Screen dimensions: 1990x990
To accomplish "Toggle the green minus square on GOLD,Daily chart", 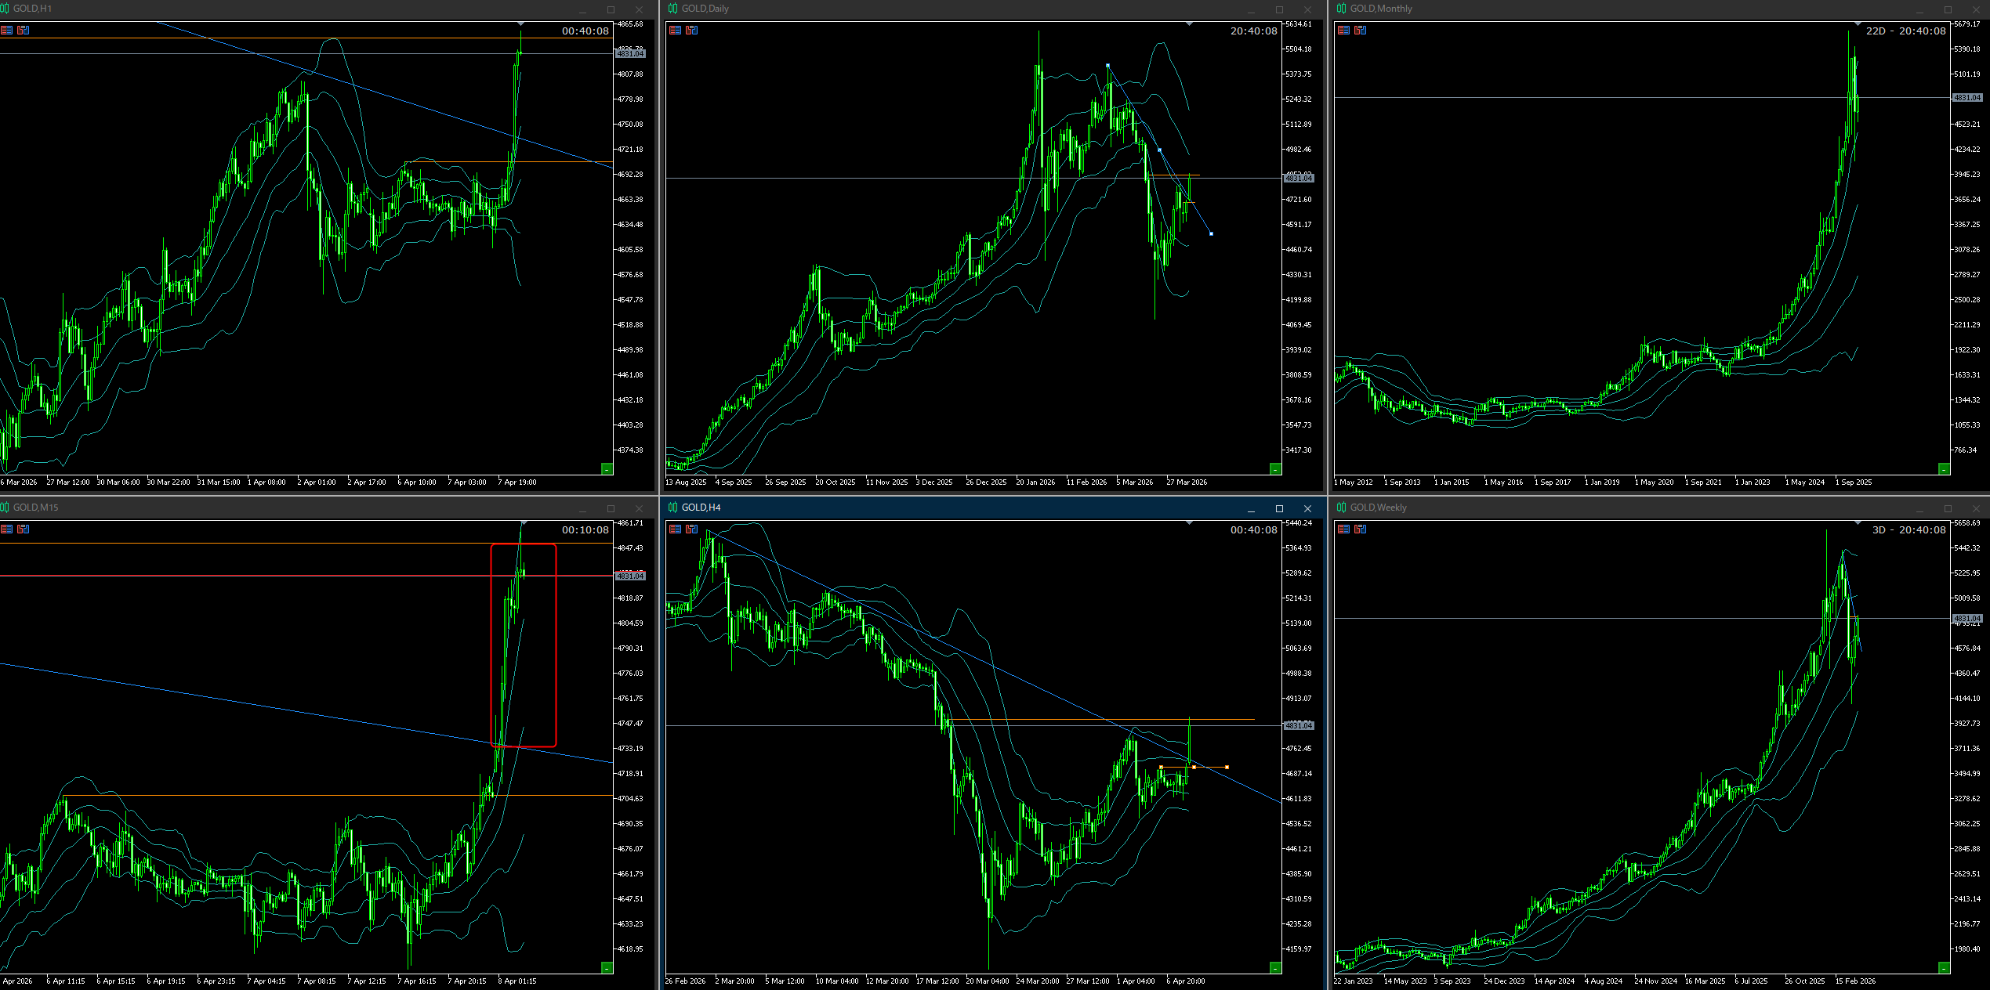I will tap(1275, 468).
